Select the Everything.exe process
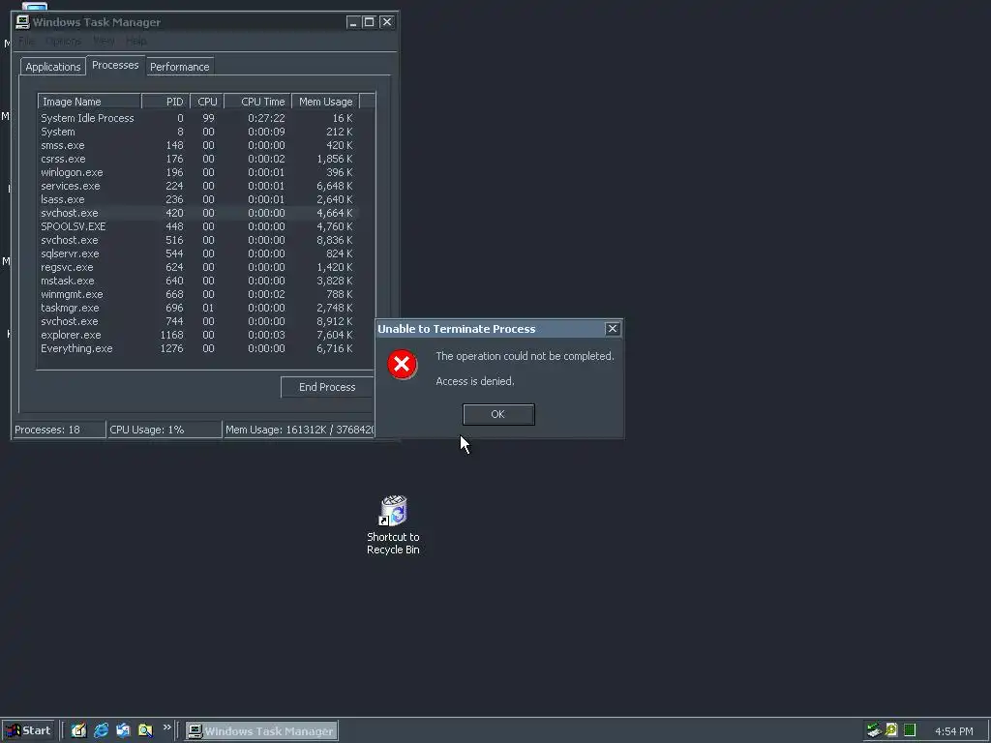This screenshot has height=743, width=991. point(198,348)
